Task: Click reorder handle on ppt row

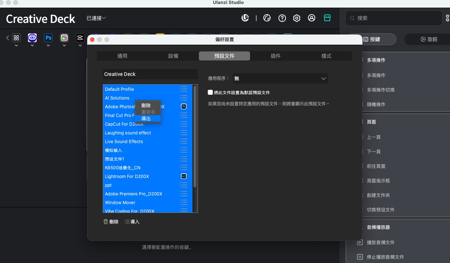Action: 184,185
